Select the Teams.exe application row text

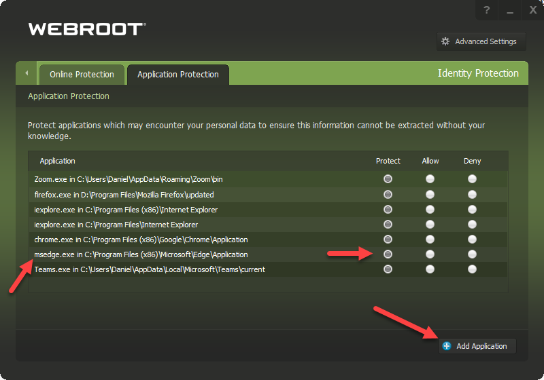point(150,269)
